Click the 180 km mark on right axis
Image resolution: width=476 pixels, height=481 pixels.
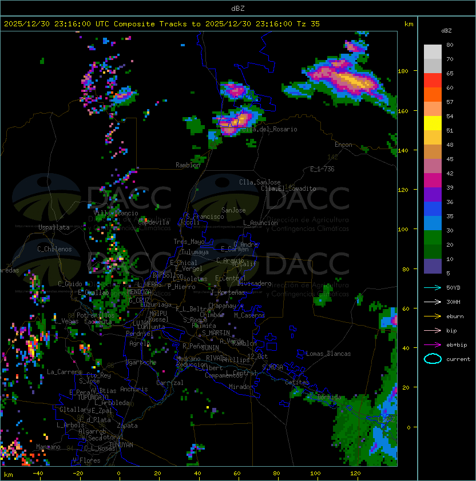point(403,71)
